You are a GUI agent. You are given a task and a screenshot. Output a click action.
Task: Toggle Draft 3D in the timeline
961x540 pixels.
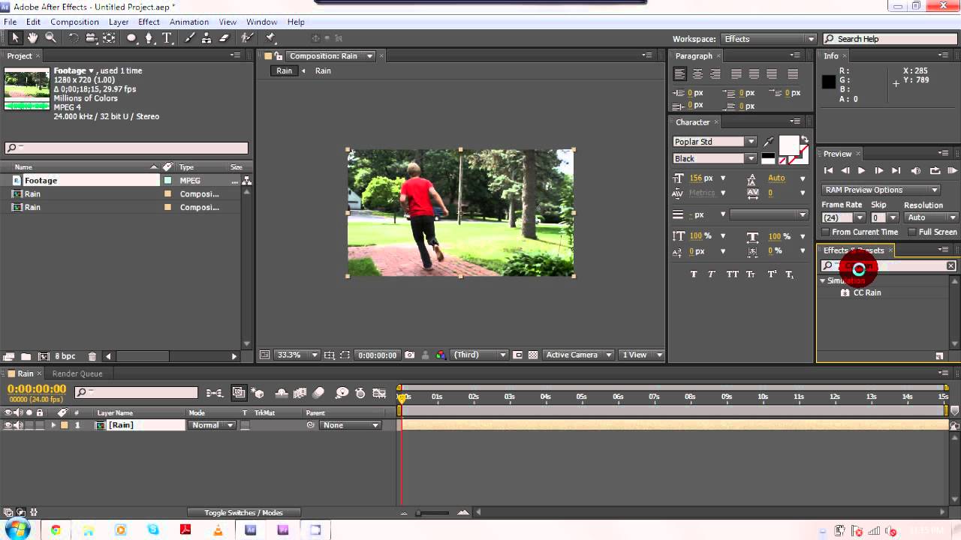point(258,392)
